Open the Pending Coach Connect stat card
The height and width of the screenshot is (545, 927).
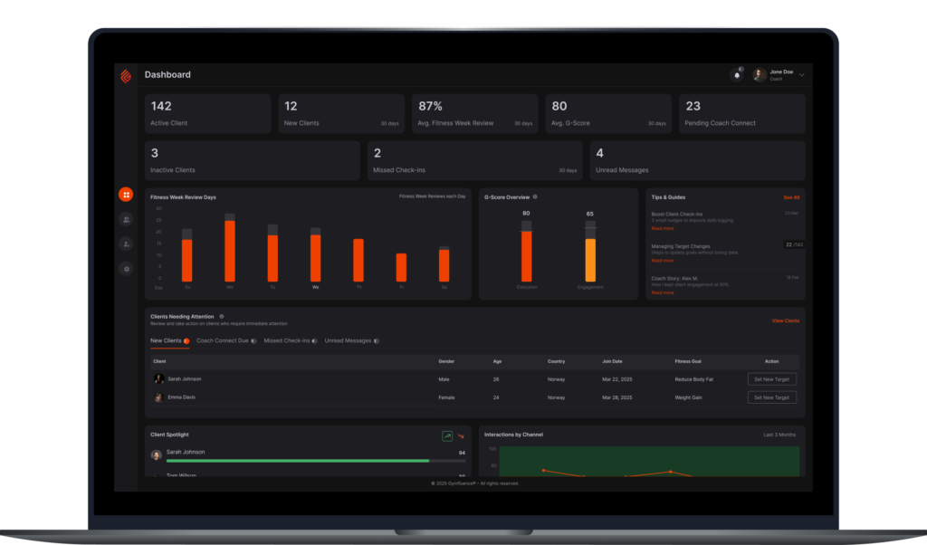coord(741,113)
